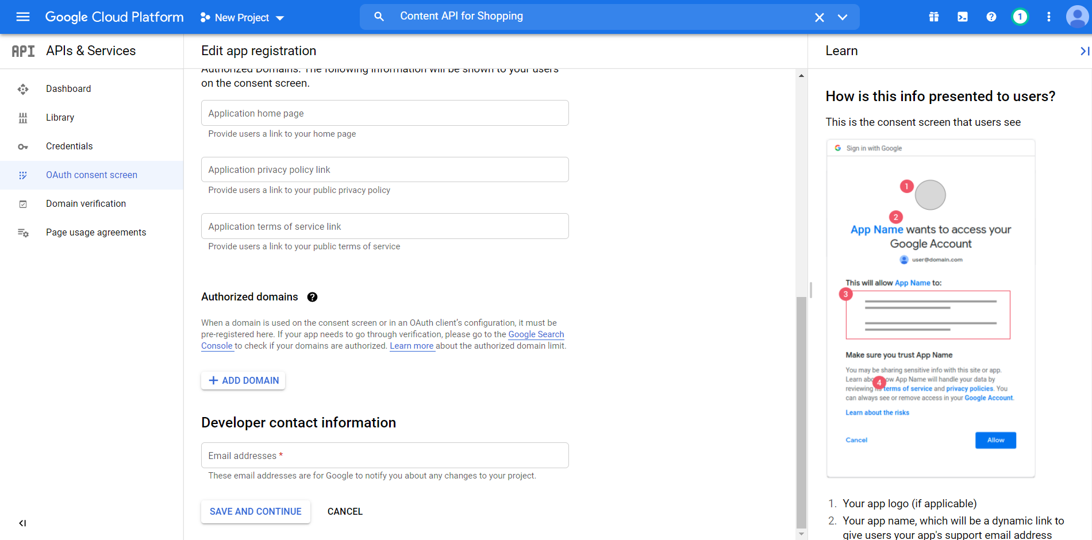This screenshot has height=540, width=1092.
Task: Focus the Email addresses field
Action: 385,456
